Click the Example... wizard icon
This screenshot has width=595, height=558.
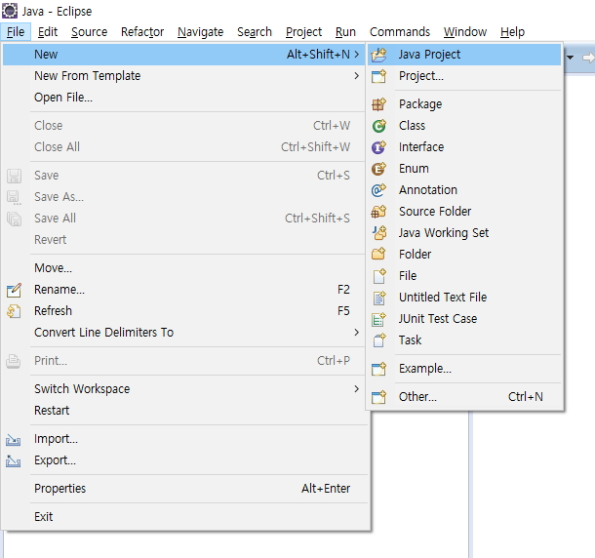pyautogui.click(x=378, y=369)
